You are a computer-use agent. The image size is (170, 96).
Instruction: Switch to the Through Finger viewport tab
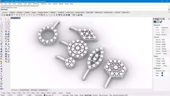(x=25, y=90)
